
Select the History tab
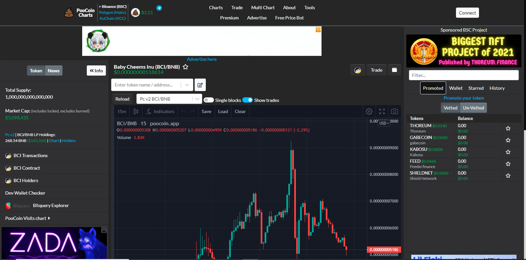pos(497,88)
